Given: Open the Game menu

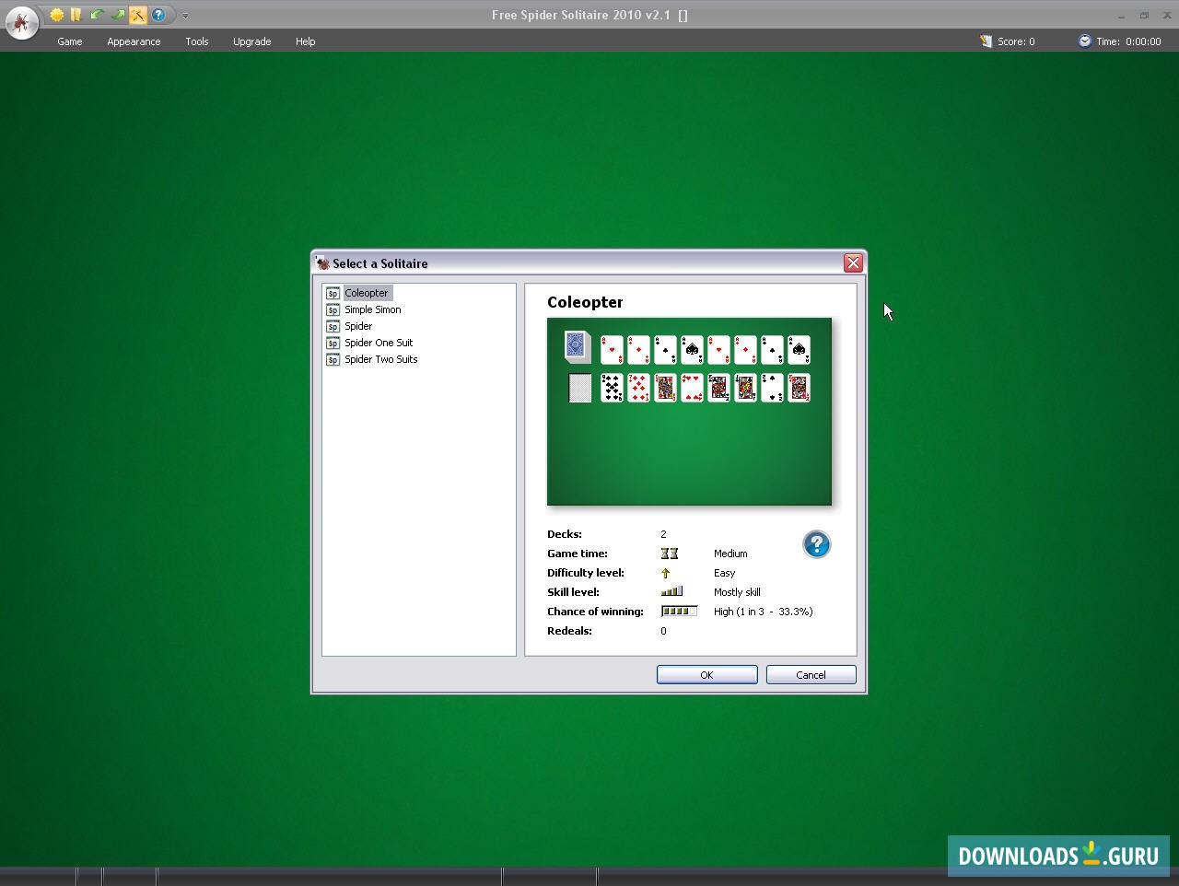Looking at the screenshot, I should pos(69,41).
